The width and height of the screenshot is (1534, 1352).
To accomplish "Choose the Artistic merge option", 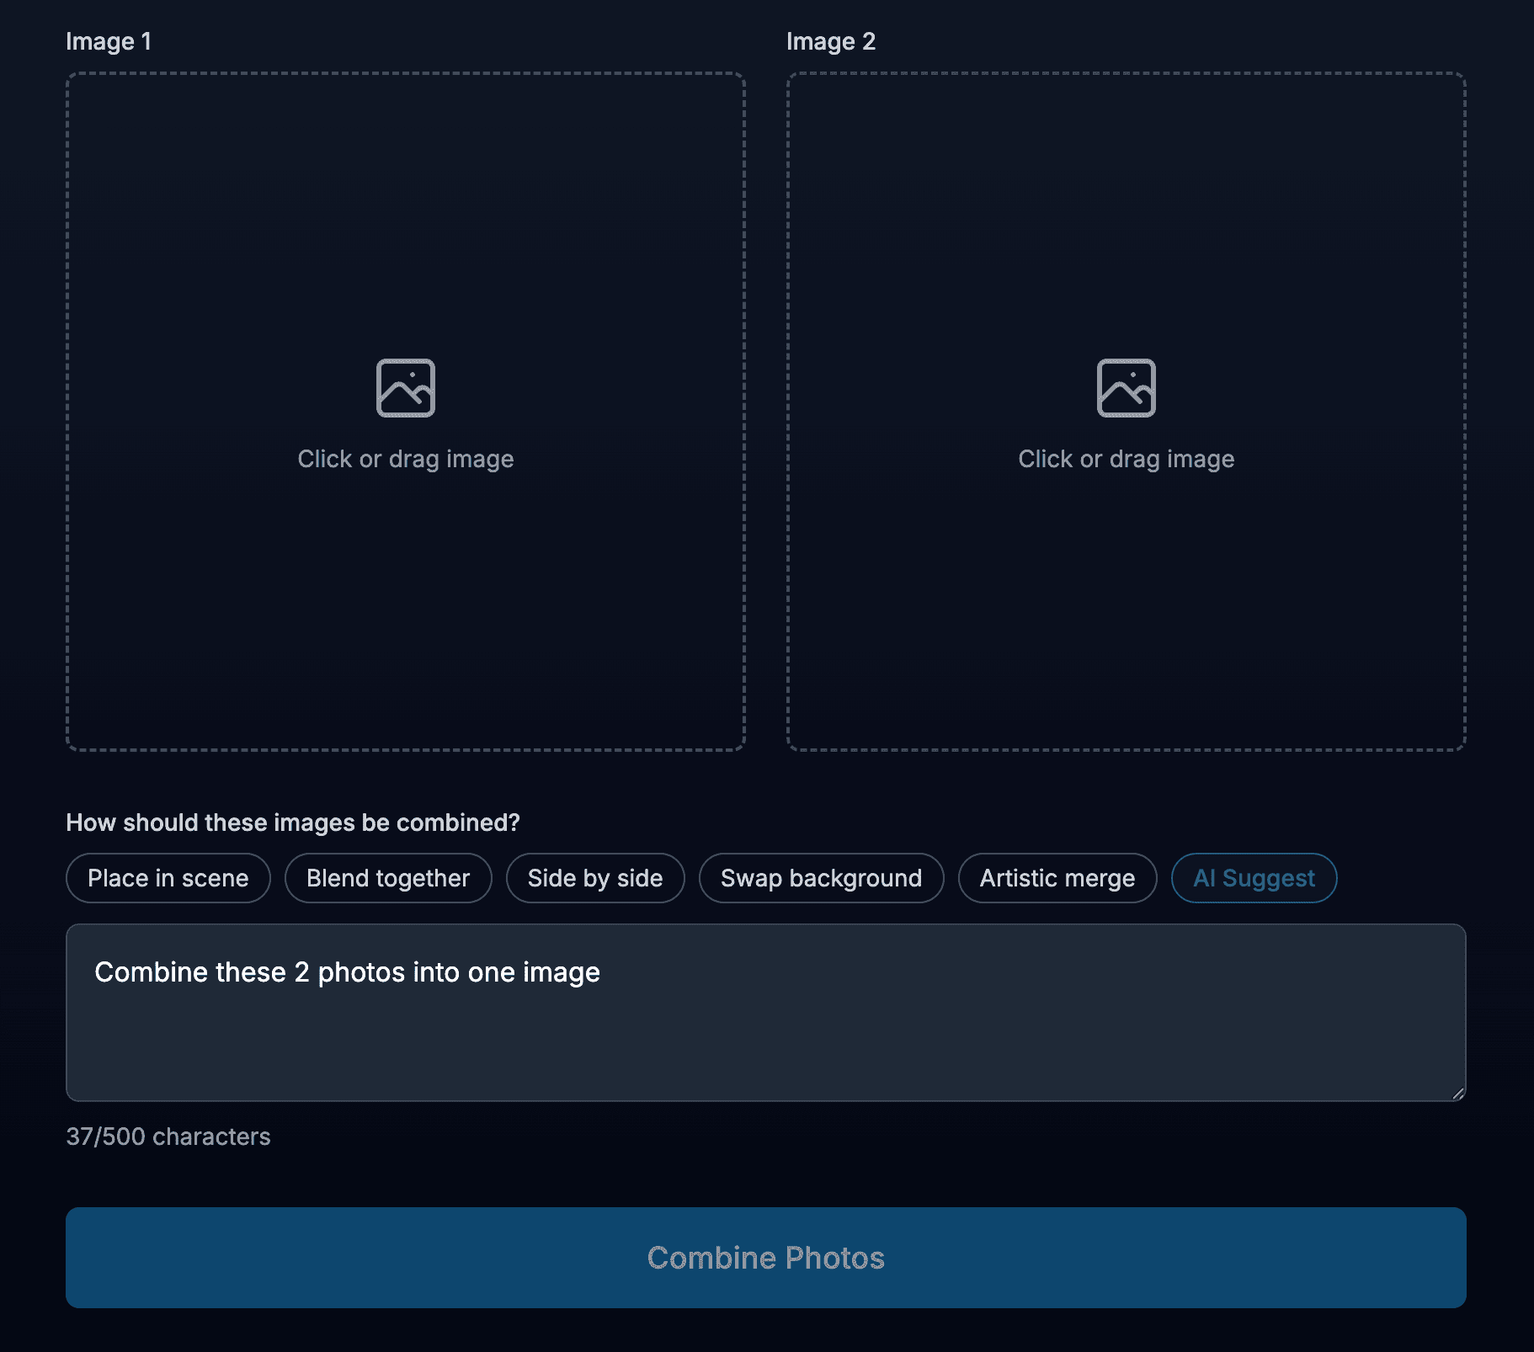I will point(1057,878).
